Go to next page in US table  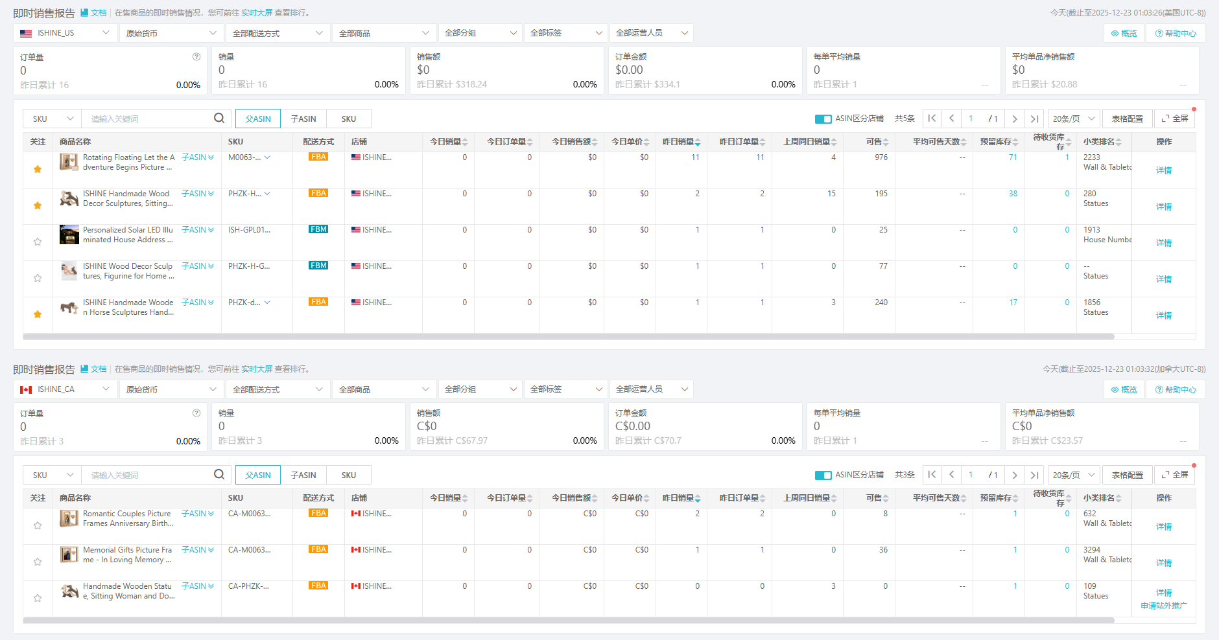pyautogui.click(x=1015, y=119)
